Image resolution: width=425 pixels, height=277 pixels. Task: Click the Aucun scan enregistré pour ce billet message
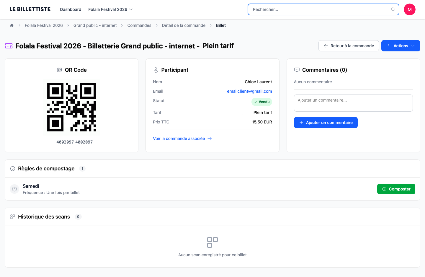pyautogui.click(x=212, y=255)
